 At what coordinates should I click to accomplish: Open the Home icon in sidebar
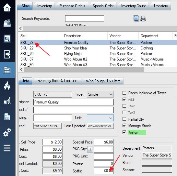coord(7,7)
